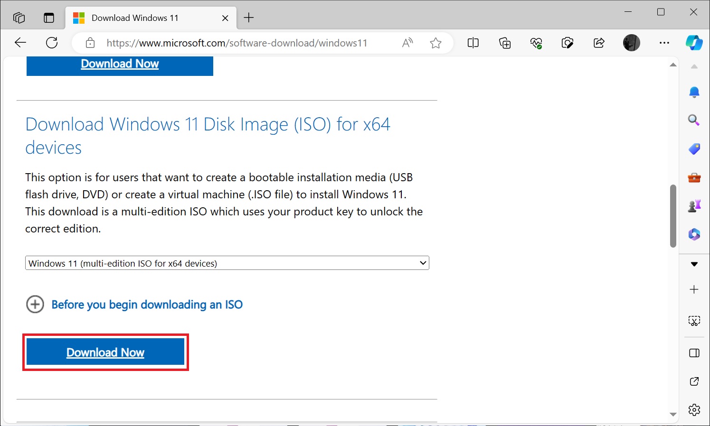
Task: Open sidebar notifications bell
Action: click(x=694, y=92)
